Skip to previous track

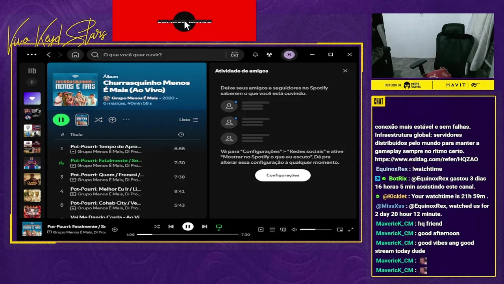(x=171, y=227)
